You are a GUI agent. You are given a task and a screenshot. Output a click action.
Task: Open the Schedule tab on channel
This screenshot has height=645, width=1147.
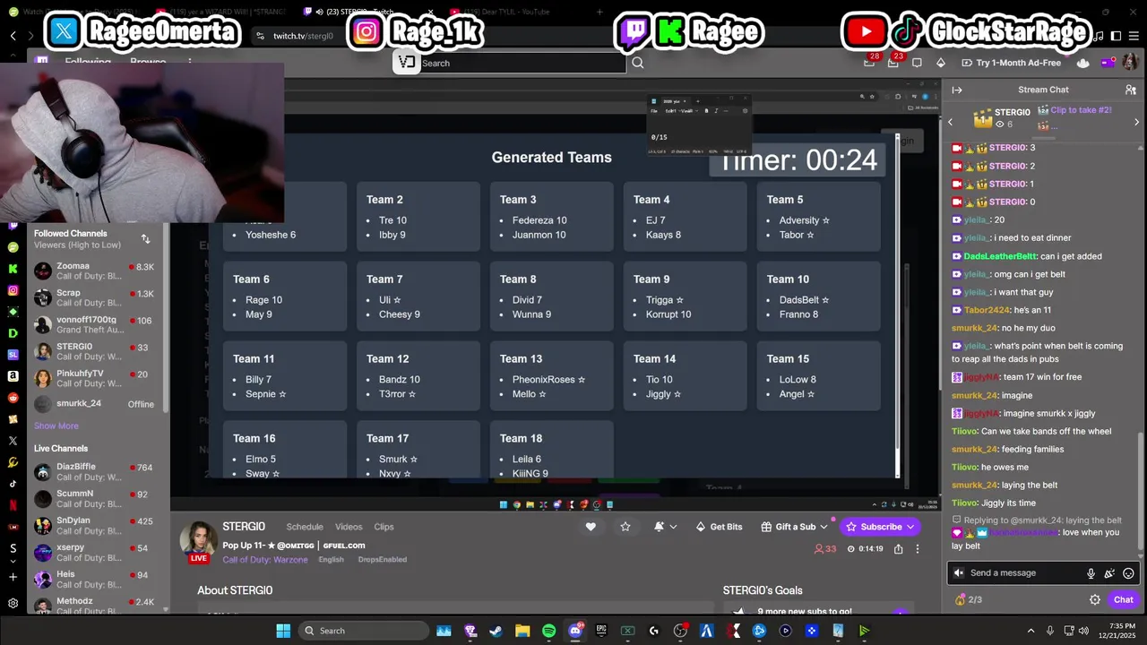click(305, 527)
